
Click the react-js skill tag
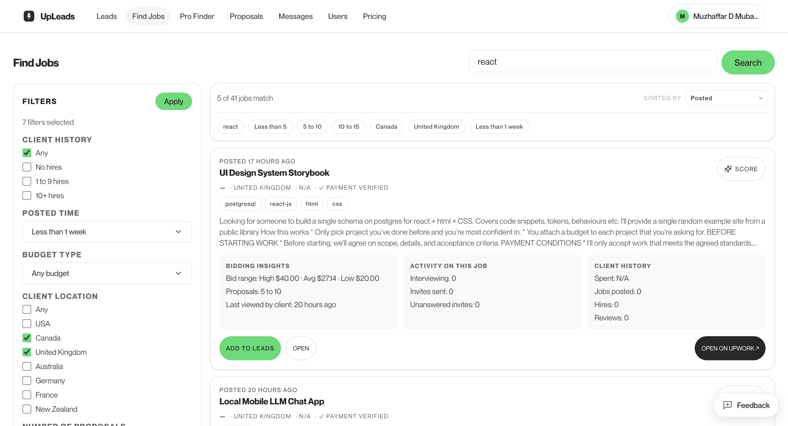[x=280, y=204]
